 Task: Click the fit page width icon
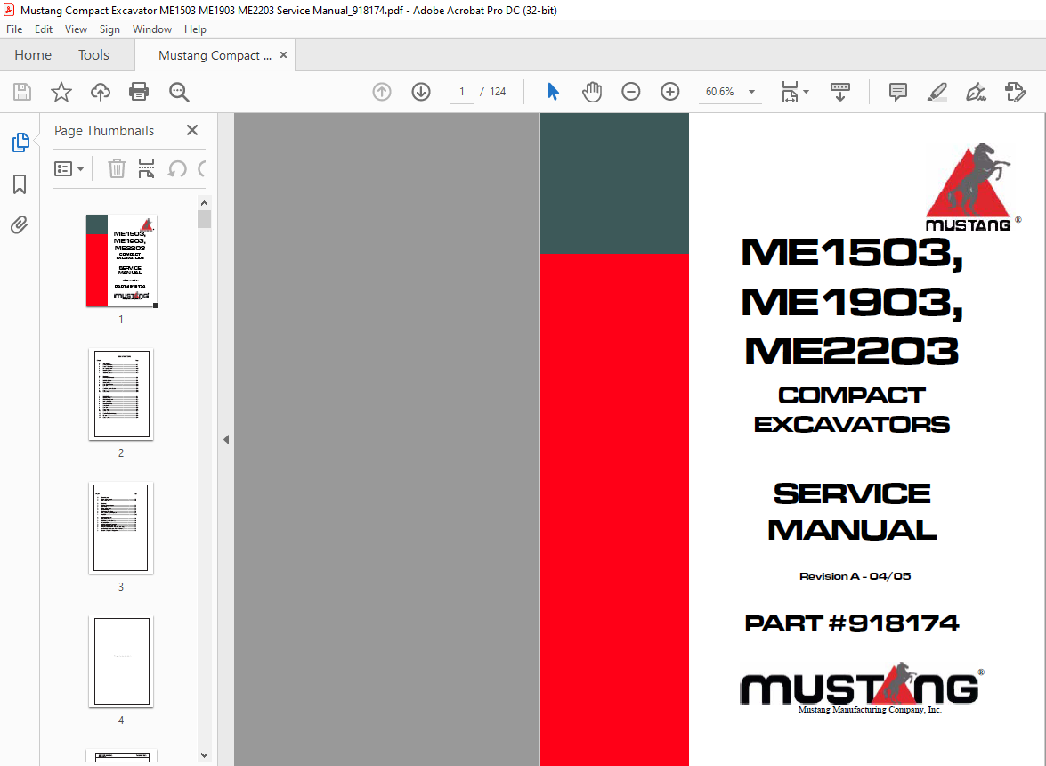[x=790, y=92]
